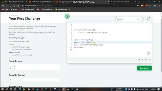The height and width of the screenshot is (91, 162).
Task: Click code line 'print(res)'
Action: click(79, 47)
